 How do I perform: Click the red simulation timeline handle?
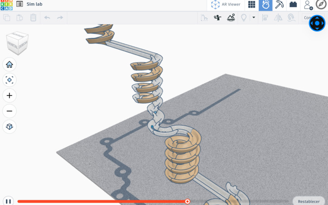point(187,201)
